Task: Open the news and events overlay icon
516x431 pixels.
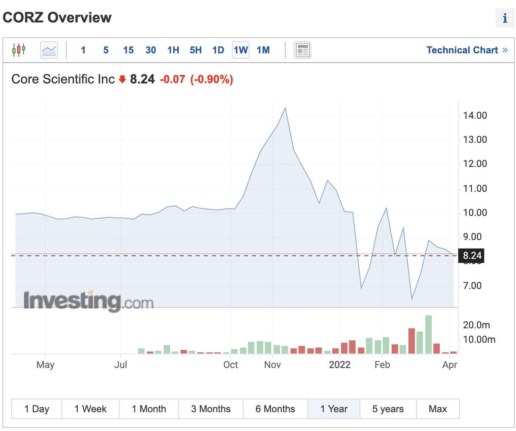Action: [302, 49]
